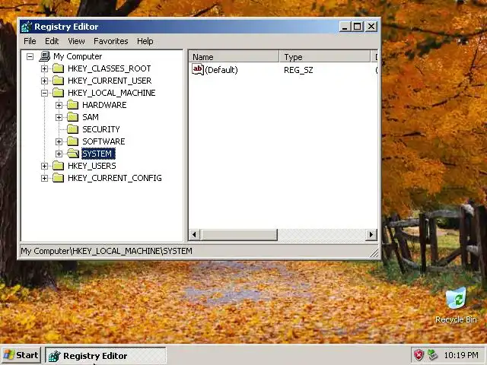Select the SECURITY key label

101,129
